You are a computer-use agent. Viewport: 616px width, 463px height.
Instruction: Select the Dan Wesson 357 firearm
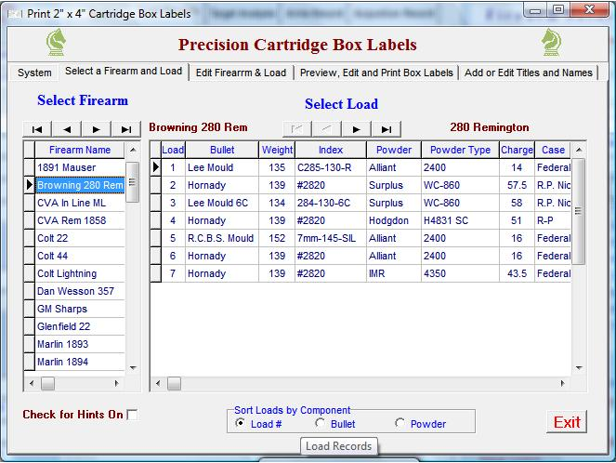[80, 291]
